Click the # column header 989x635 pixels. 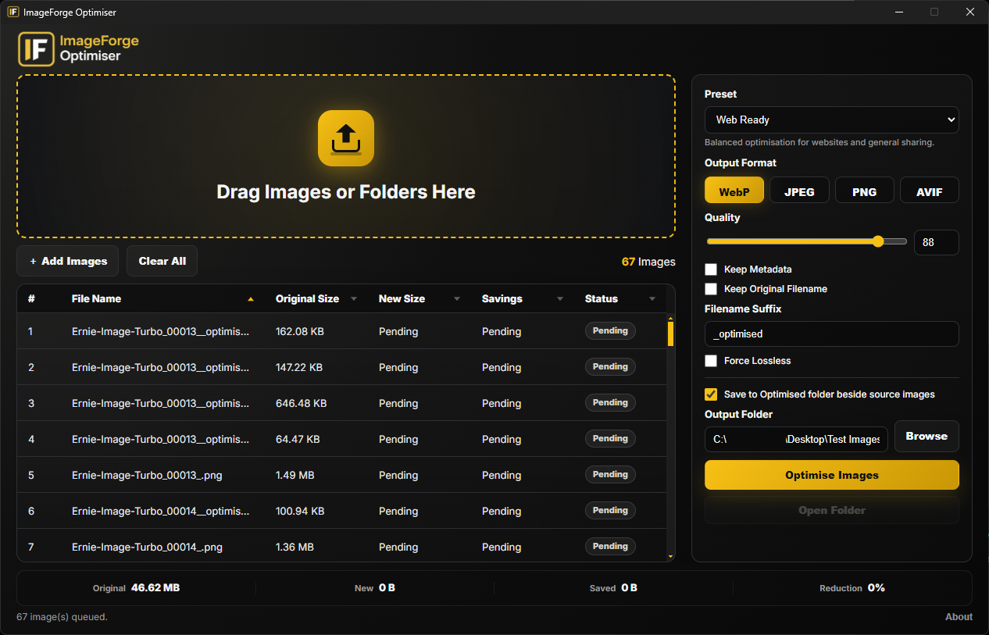click(31, 299)
